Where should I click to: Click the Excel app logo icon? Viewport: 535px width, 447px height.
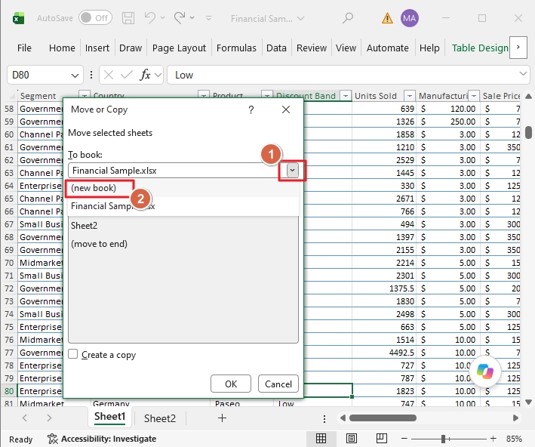click(18, 18)
